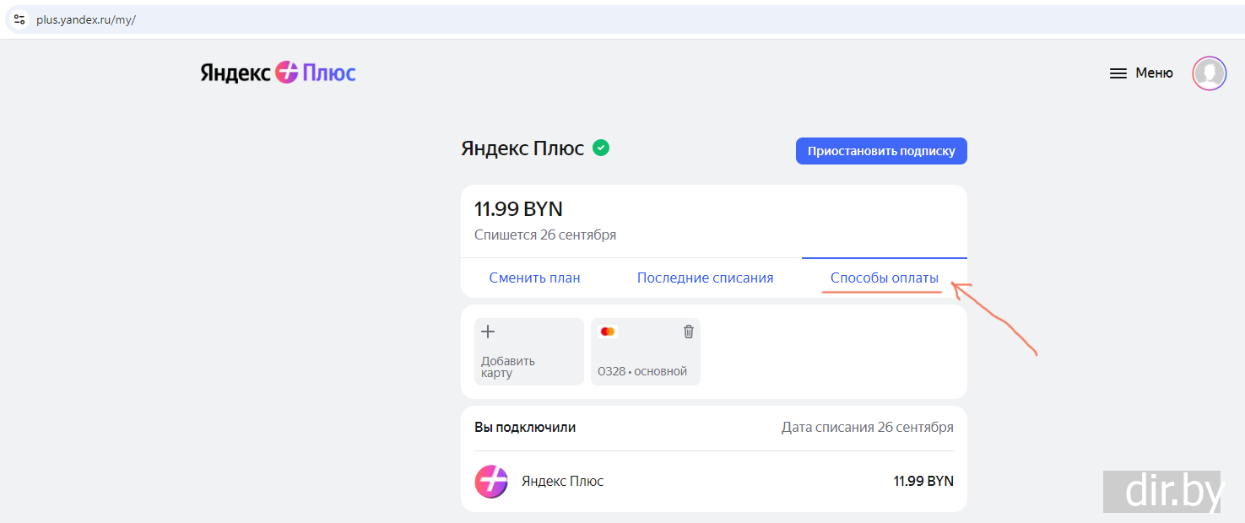Click the Mastercard logo on saved card
The height and width of the screenshot is (523, 1245).
pos(608,332)
